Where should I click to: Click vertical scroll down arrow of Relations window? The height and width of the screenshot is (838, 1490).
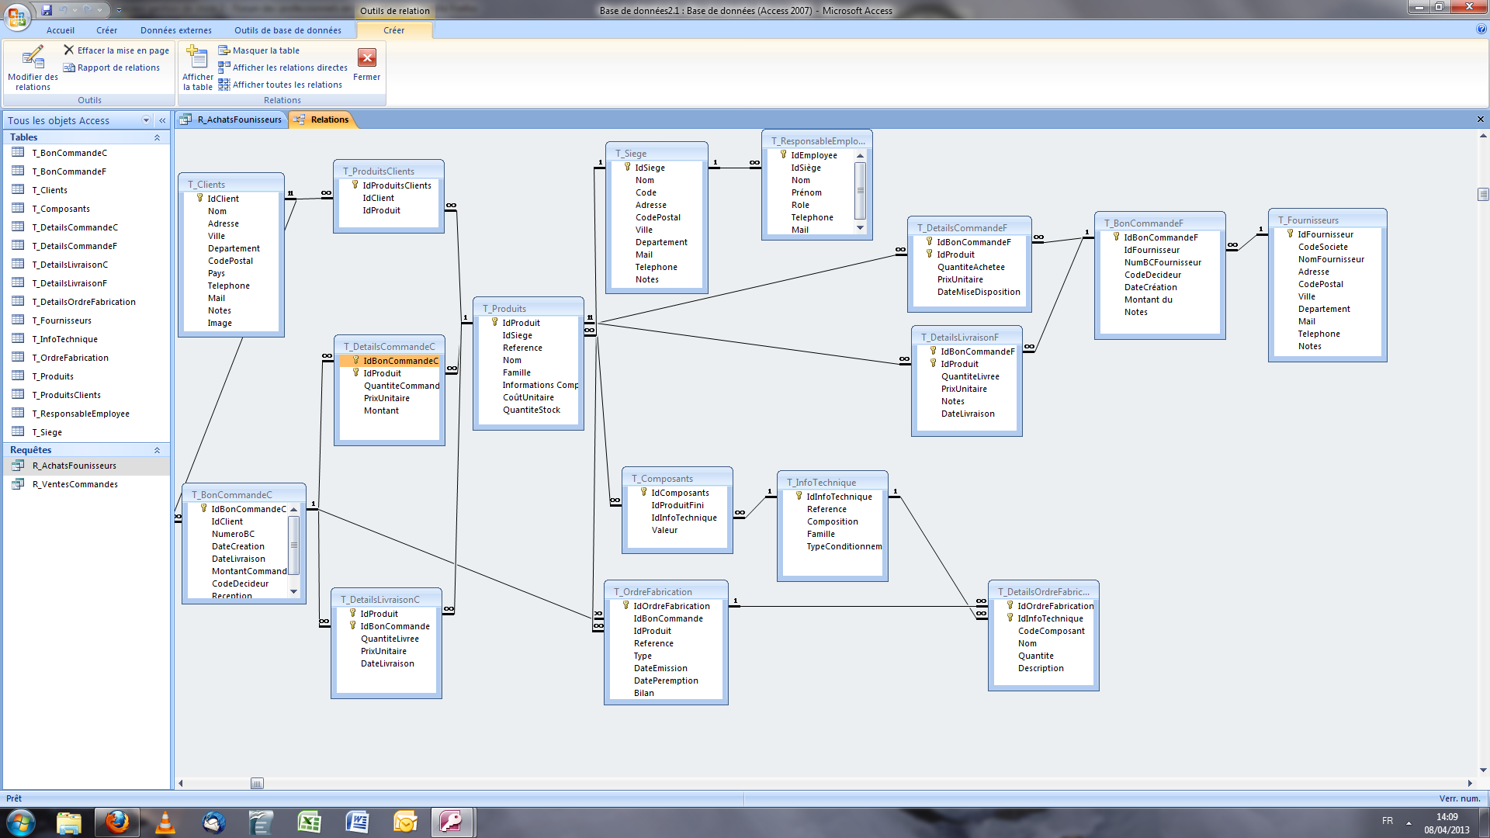pyautogui.click(x=1483, y=770)
